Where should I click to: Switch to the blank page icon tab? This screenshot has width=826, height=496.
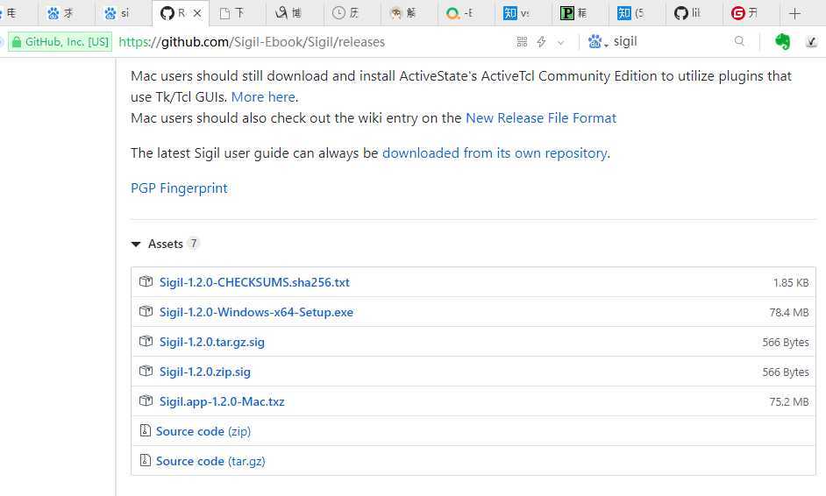pos(239,13)
